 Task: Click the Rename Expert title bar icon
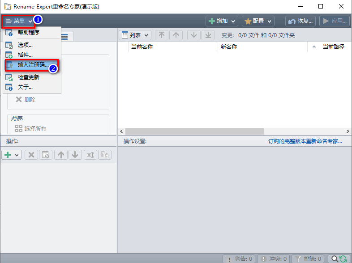[8, 7]
